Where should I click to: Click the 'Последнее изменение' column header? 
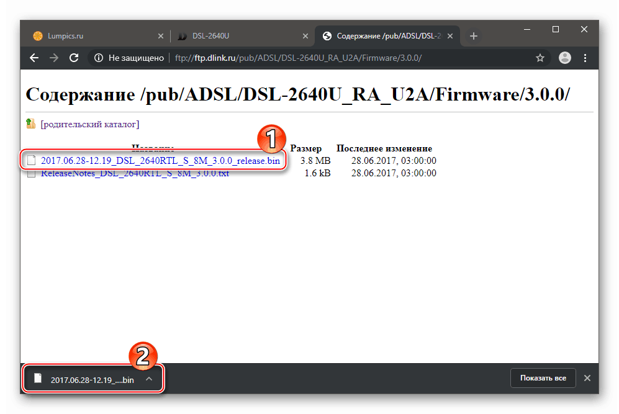pyautogui.click(x=384, y=148)
